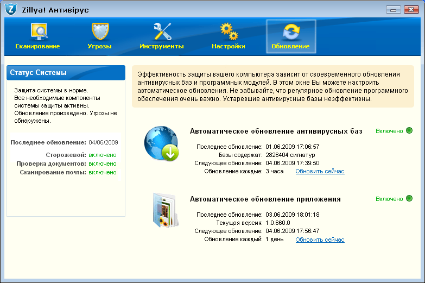Click heading Автоматическое обновление антивирусных баз
This screenshot has height=283, width=425.
(x=276, y=131)
